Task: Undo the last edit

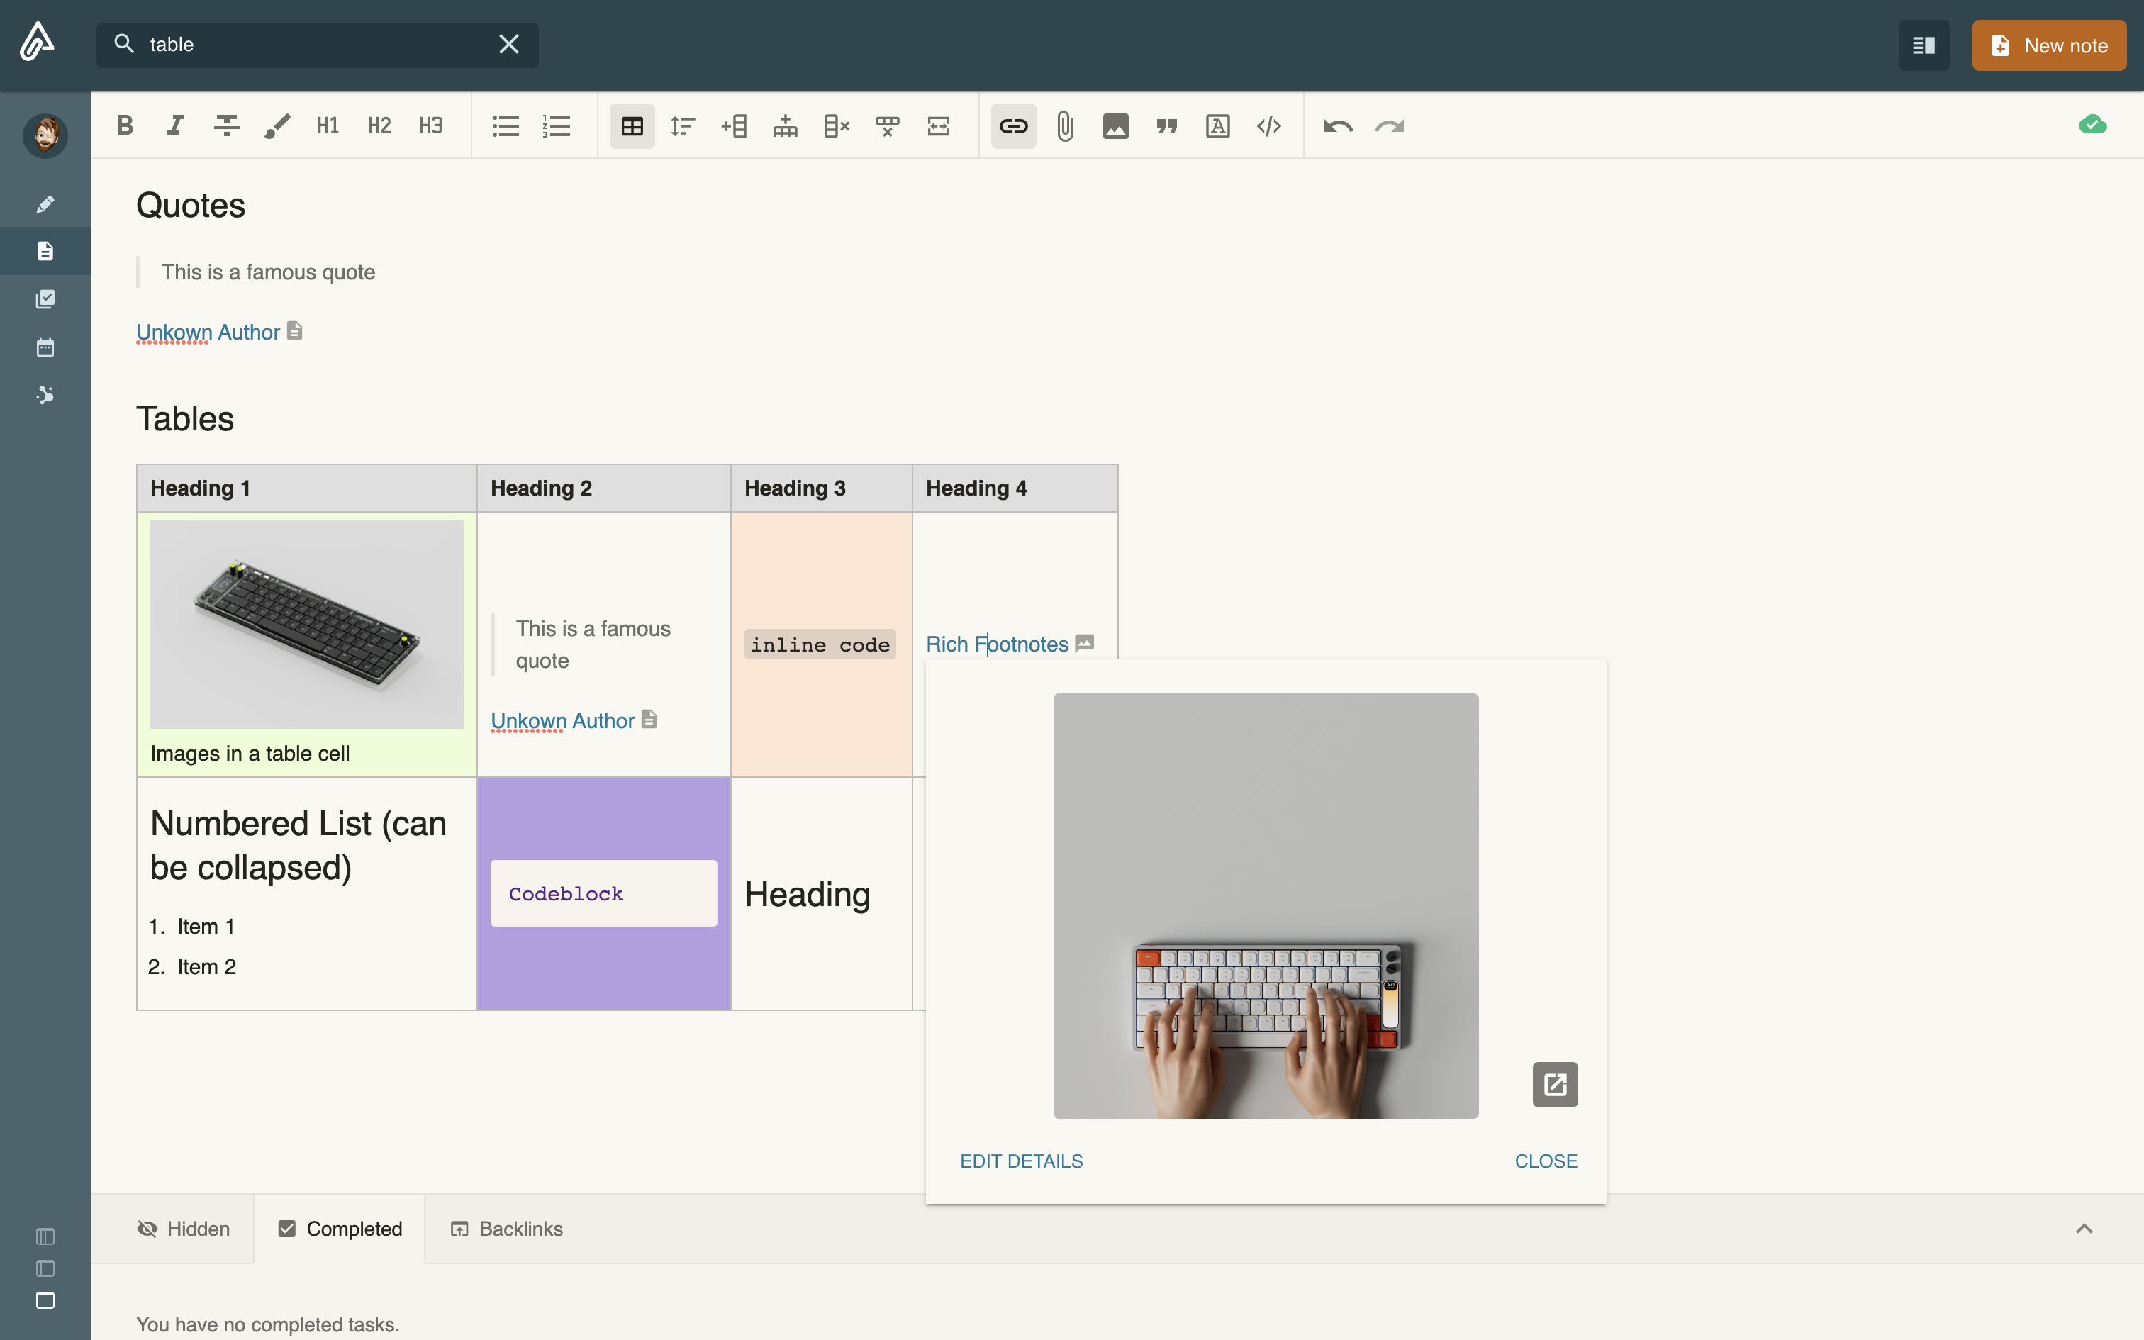Action: 1338,126
